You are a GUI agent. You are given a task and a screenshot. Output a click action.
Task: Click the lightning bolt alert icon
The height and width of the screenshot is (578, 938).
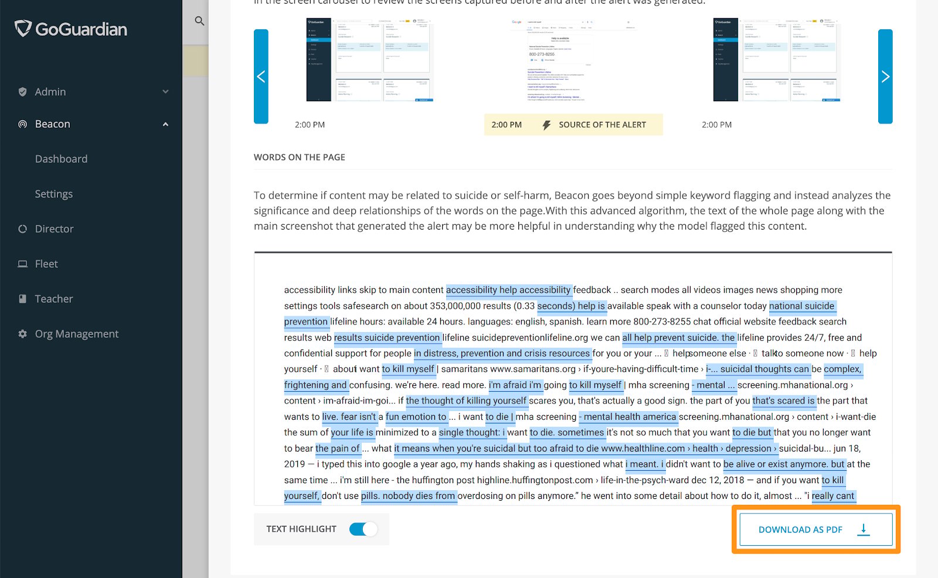[x=546, y=125]
